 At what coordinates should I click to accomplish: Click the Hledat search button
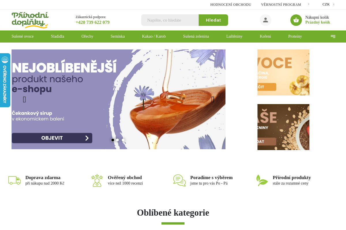(213, 20)
